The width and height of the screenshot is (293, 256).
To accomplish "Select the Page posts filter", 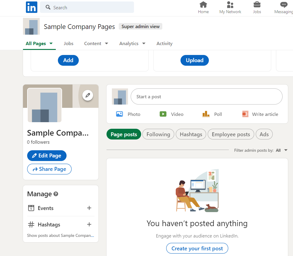I will [124, 134].
